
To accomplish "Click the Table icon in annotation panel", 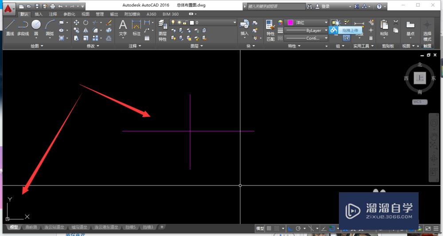I will click(147, 38).
